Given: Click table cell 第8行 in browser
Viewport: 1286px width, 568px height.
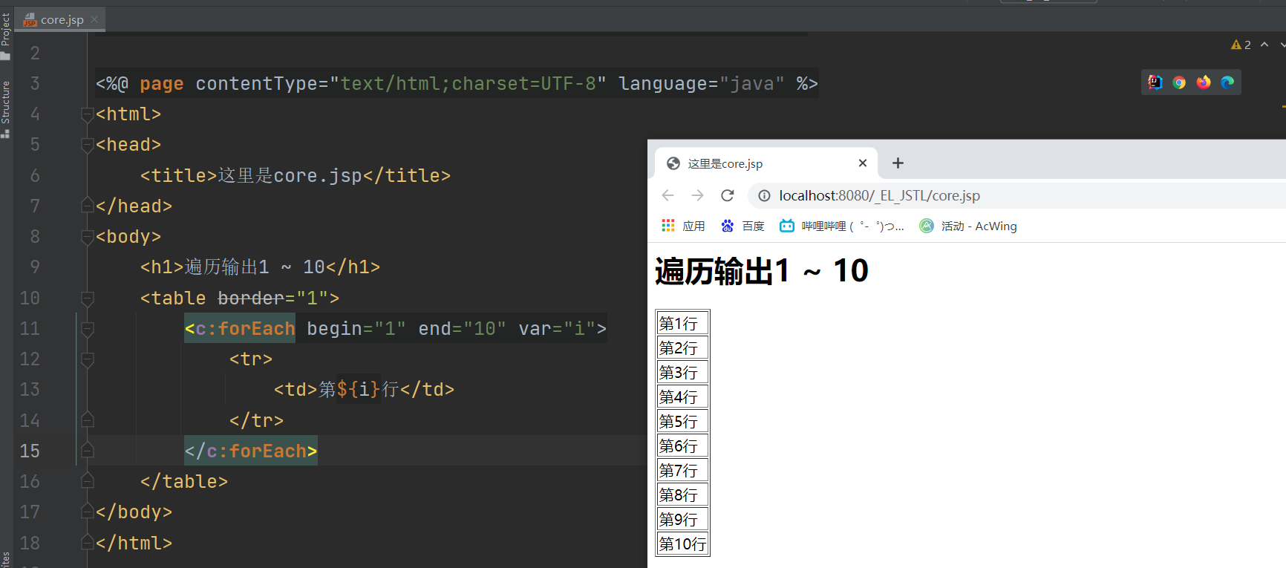Looking at the screenshot, I should point(682,494).
